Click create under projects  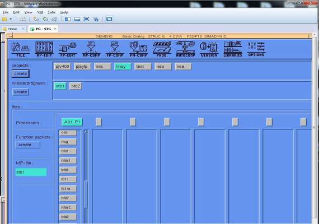[21, 73]
